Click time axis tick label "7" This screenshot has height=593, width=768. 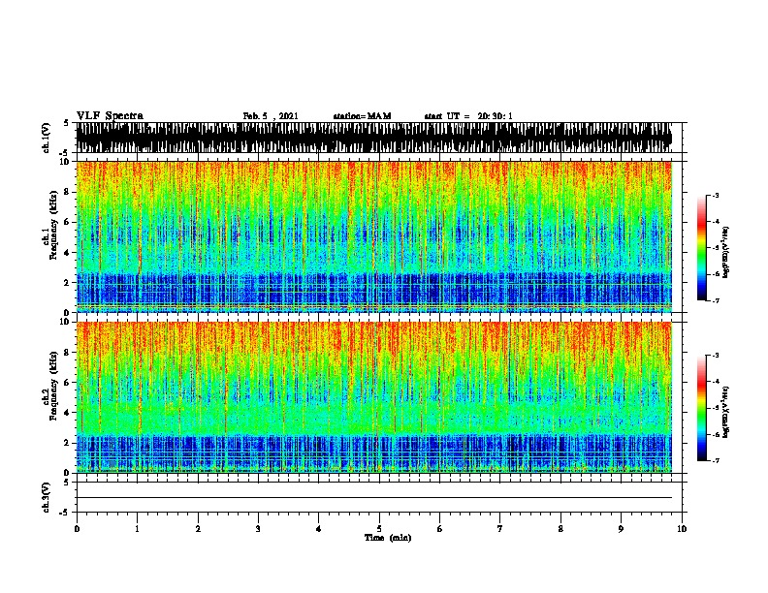click(500, 529)
